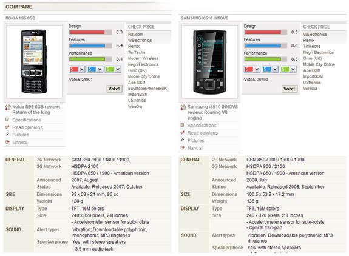The width and height of the screenshot is (349, 256).
Task: Click the Nokia Design red rating bar
Action: click(90, 32)
